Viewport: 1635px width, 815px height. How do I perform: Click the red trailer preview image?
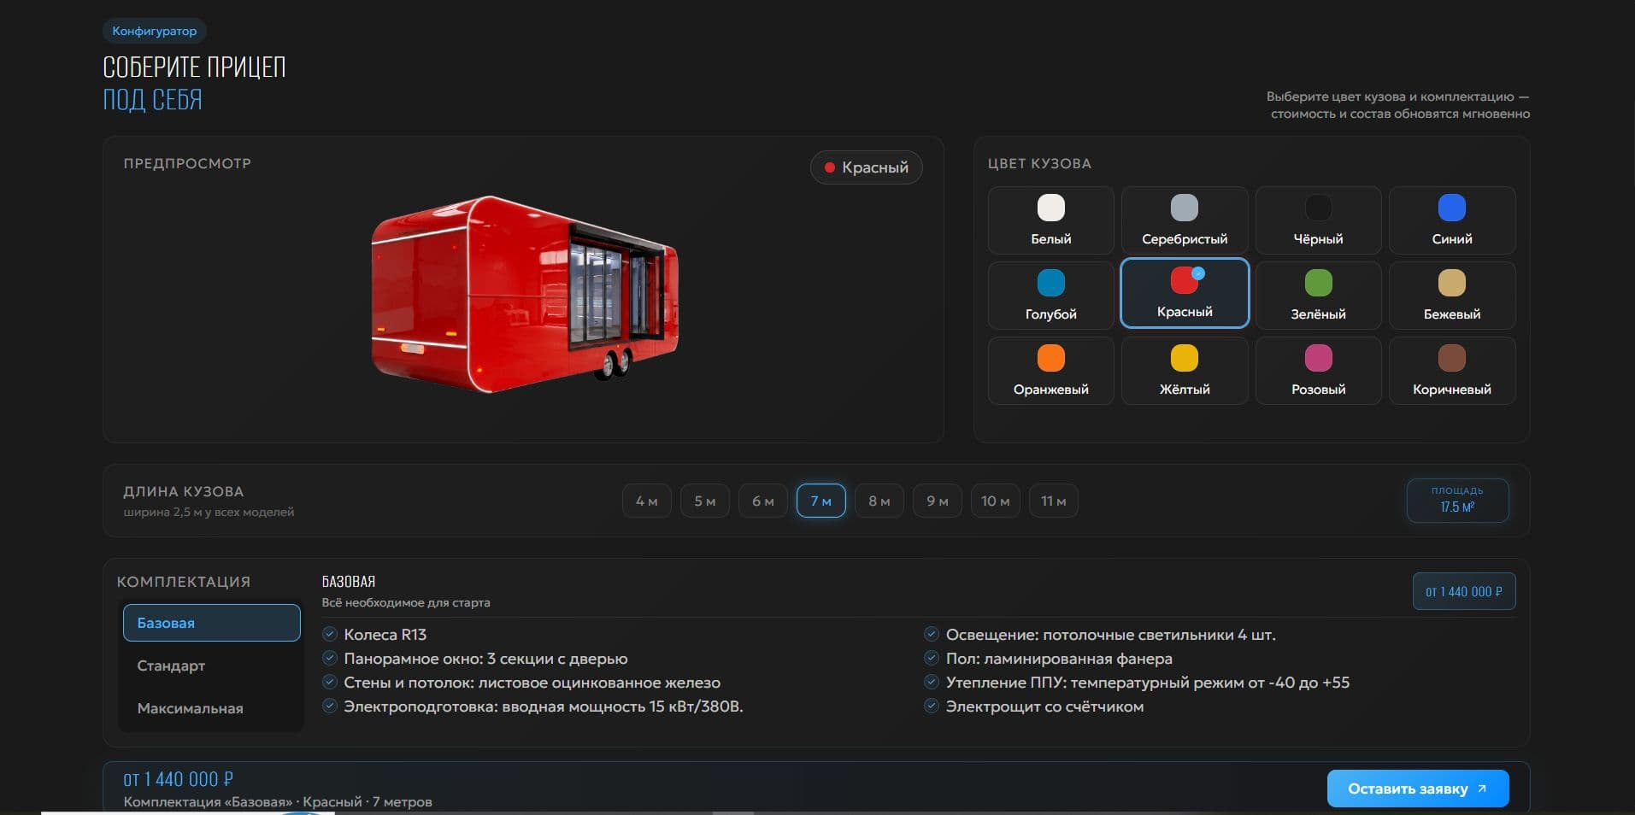525,293
